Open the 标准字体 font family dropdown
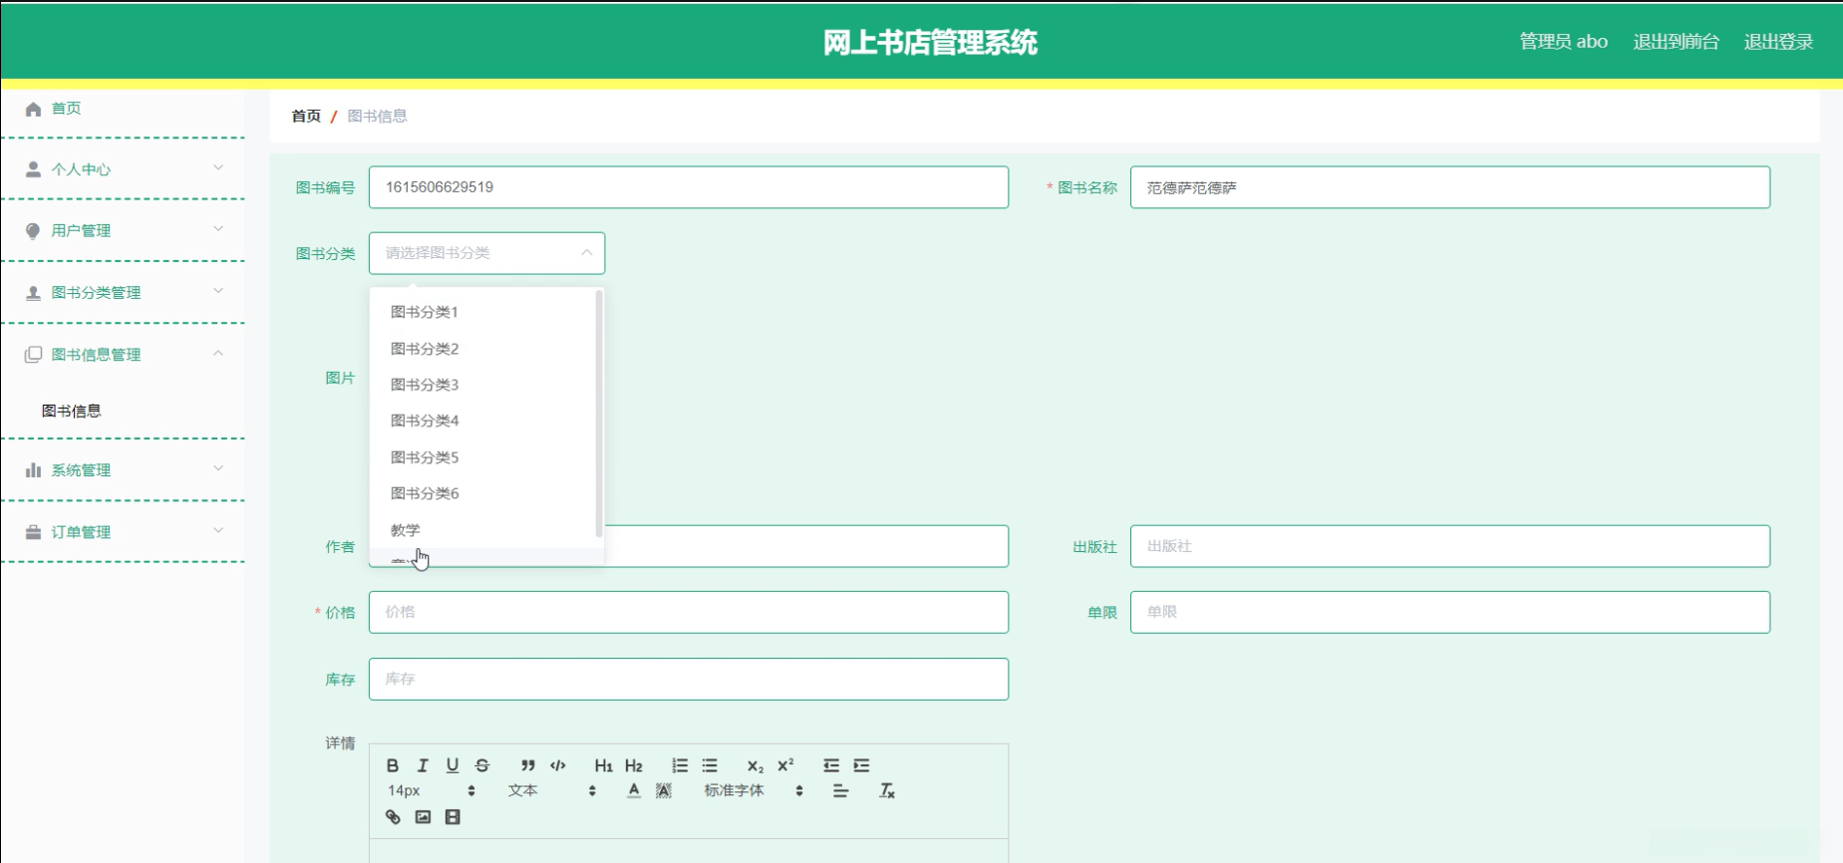 tap(754, 791)
